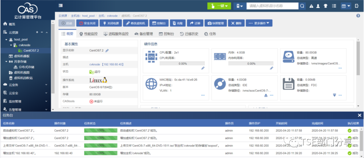Switch to the 性能监控 tab
This screenshot has width=364, height=158.
pyautogui.click(x=88, y=34)
